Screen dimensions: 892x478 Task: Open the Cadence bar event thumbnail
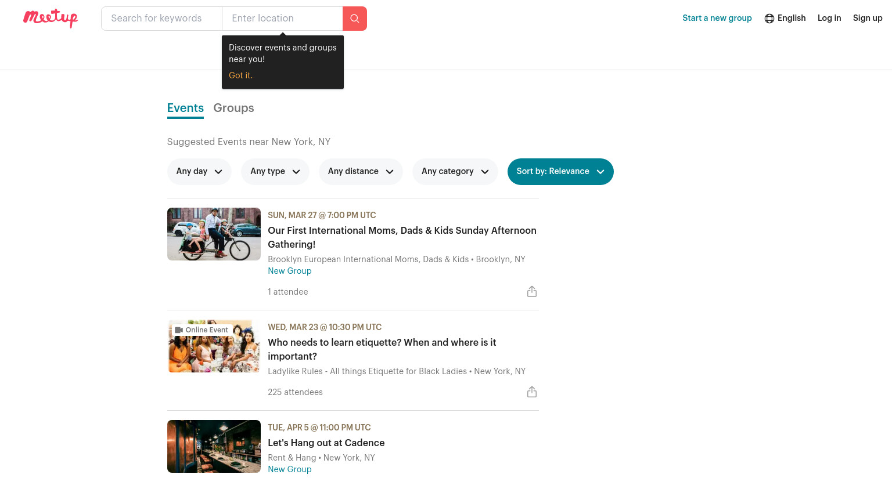coord(214,447)
